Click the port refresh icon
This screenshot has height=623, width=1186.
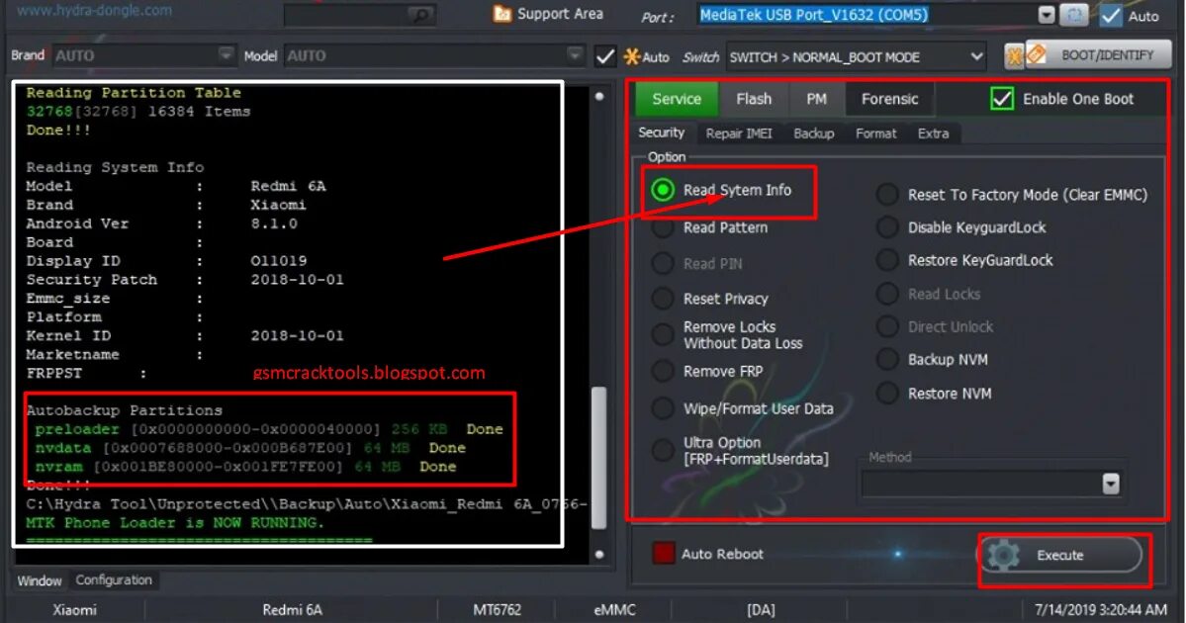1074,15
